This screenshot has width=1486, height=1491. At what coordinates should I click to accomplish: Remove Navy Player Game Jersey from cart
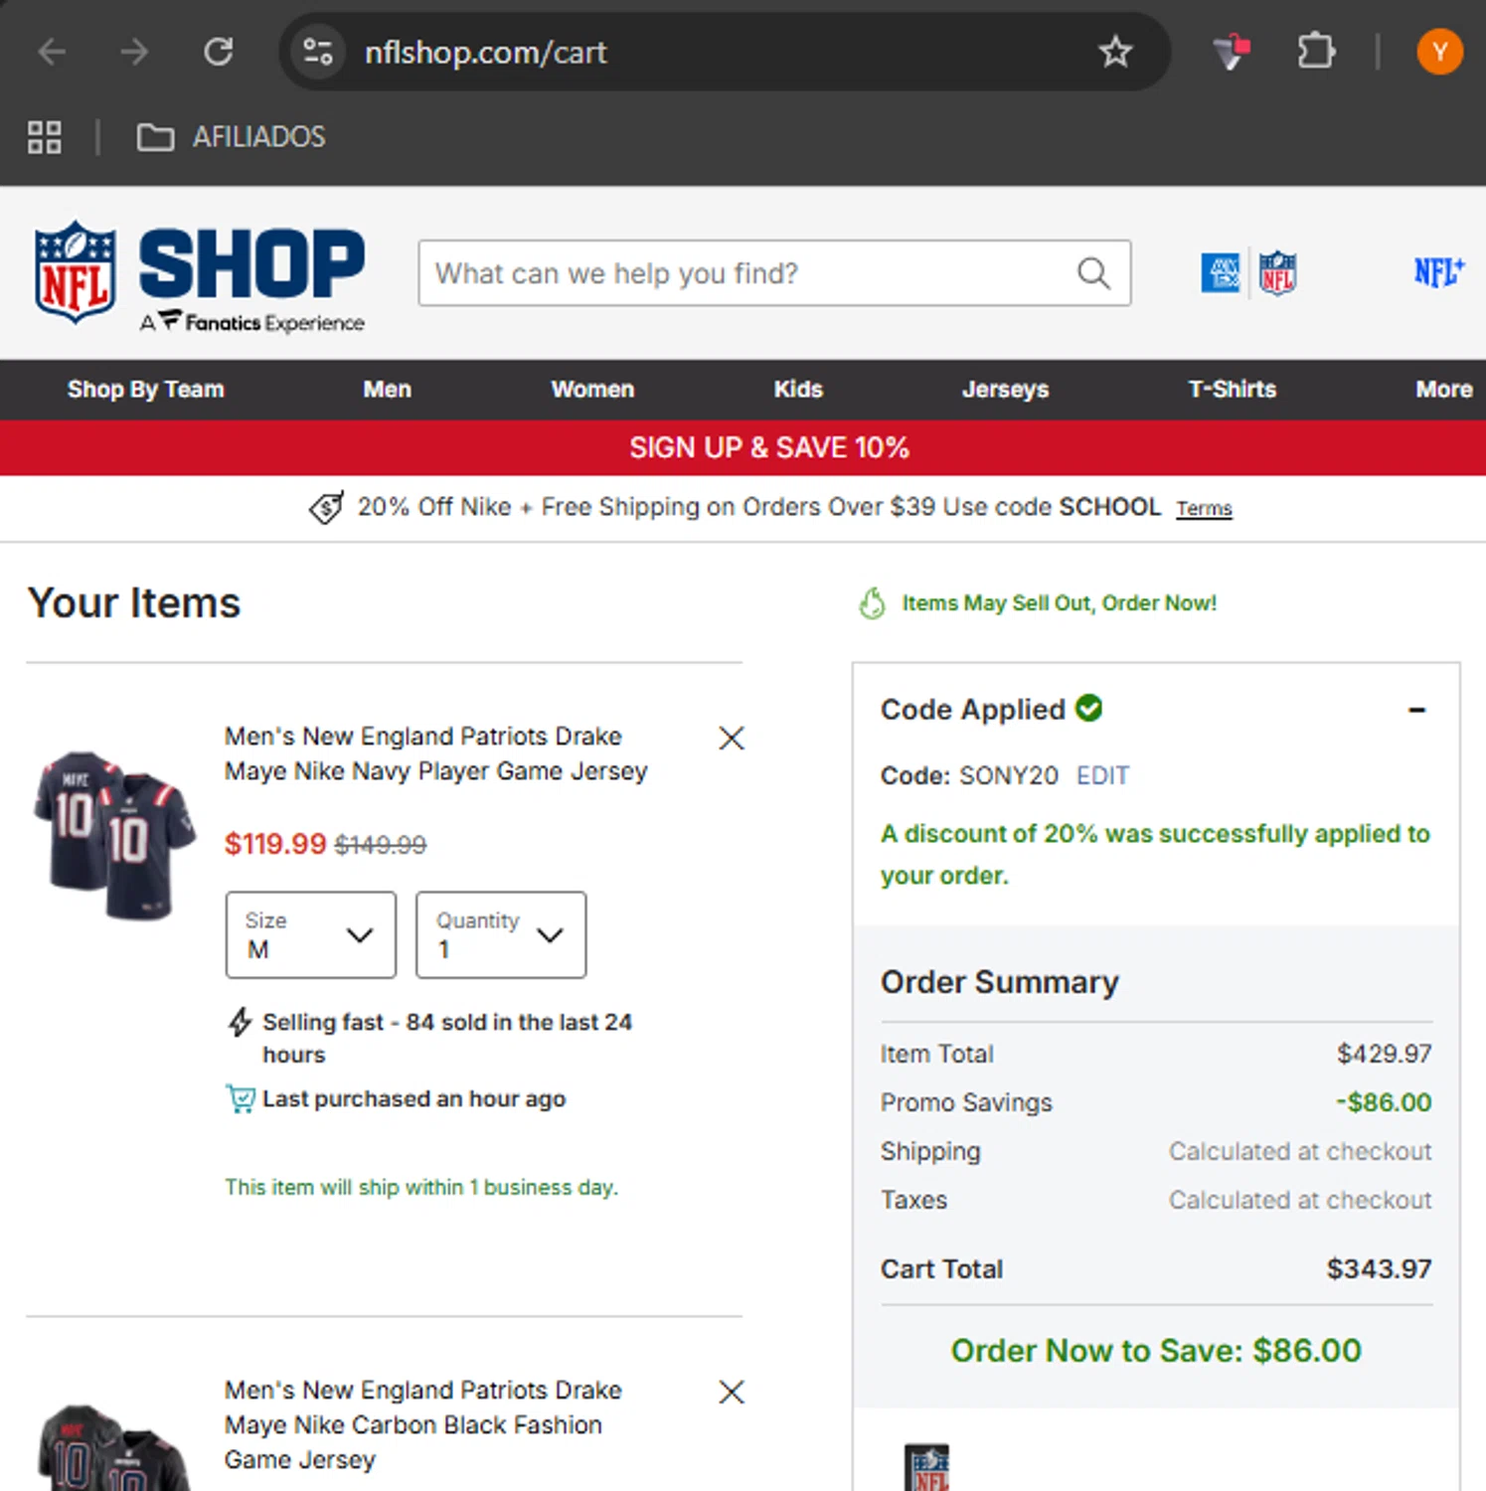[x=732, y=738]
